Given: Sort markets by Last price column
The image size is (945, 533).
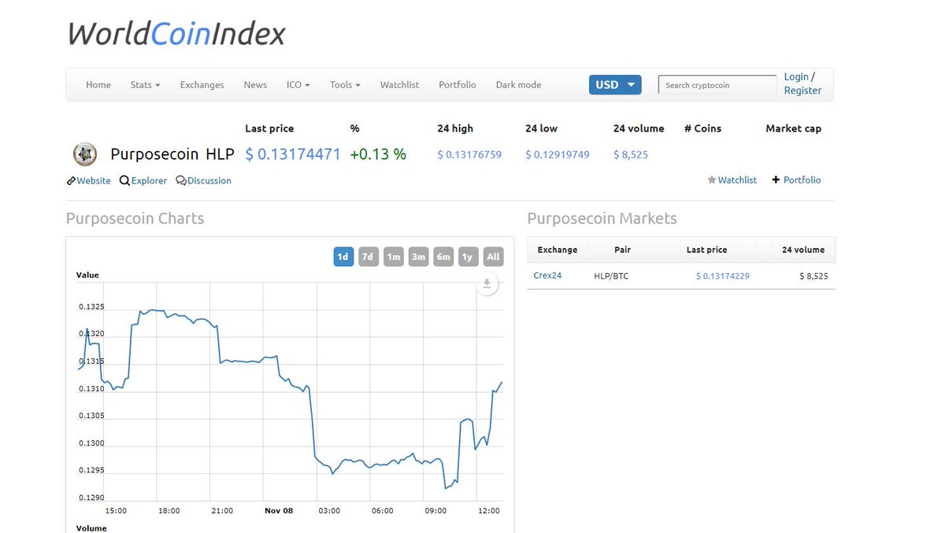Looking at the screenshot, I should point(706,250).
